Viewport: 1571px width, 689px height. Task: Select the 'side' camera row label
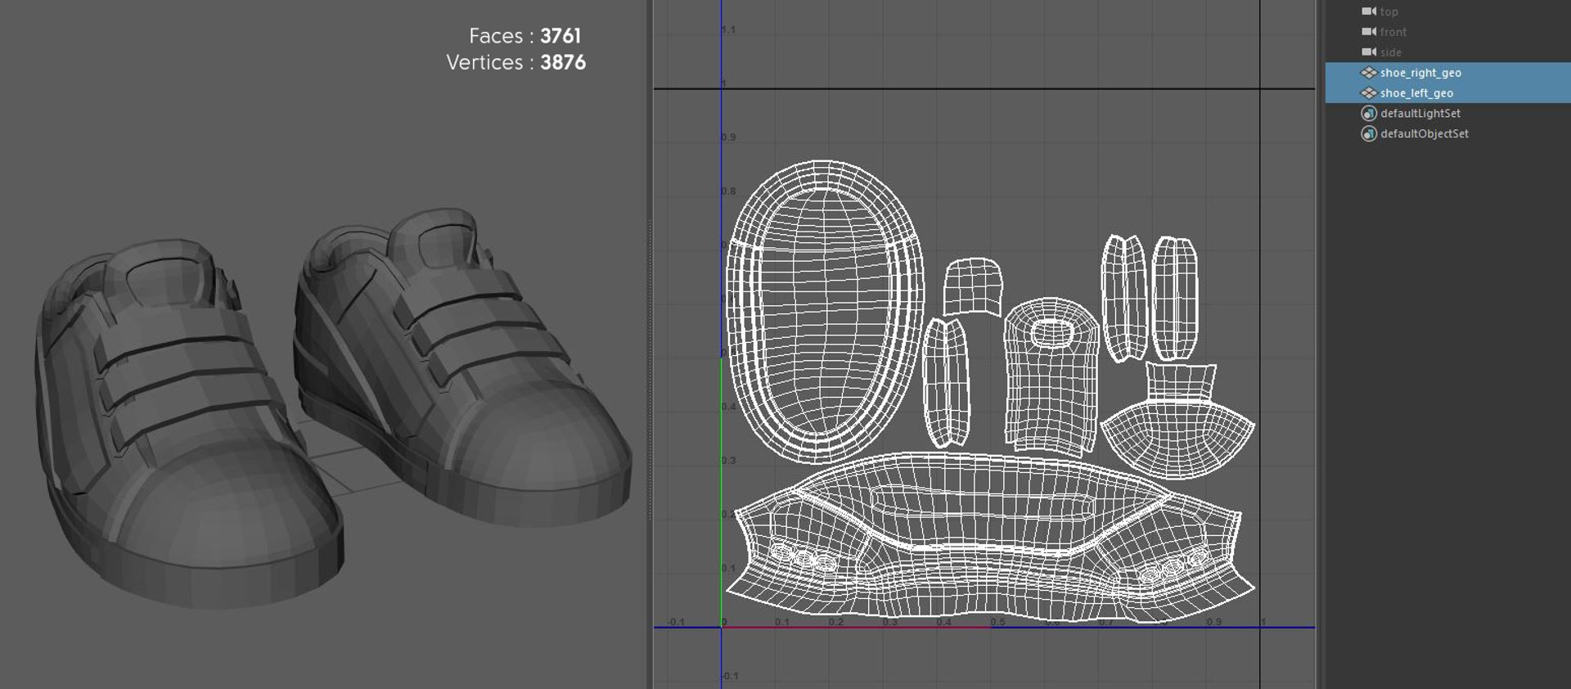(1391, 52)
